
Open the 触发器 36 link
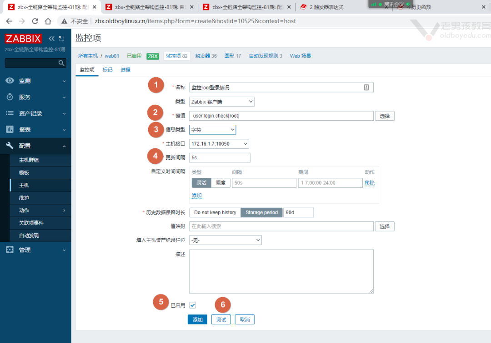coord(206,56)
